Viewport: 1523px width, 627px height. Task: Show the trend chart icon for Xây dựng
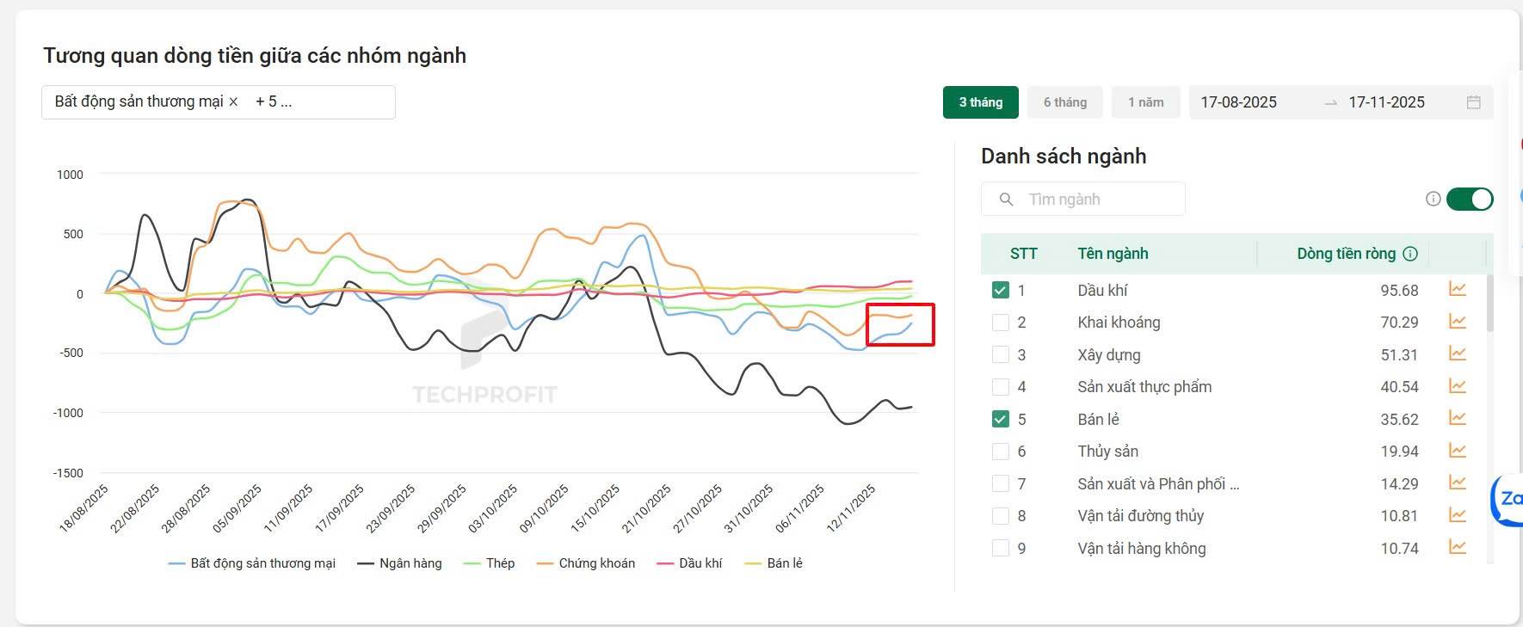pyautogui.click(x=1457, y=354)
